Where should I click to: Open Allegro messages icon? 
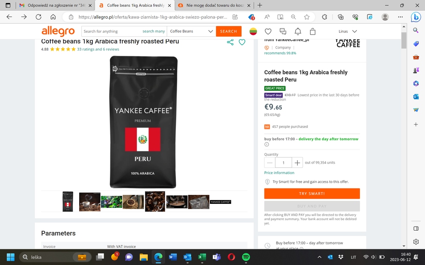283,31
